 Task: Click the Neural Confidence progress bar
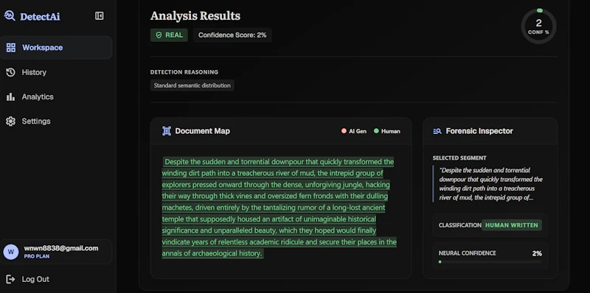tap(490, 262)
